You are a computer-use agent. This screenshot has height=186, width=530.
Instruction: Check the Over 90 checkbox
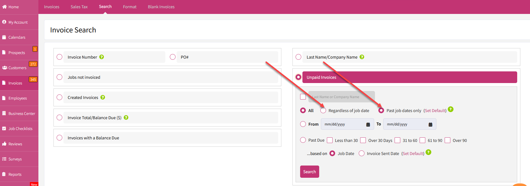(x=447, y=140)
